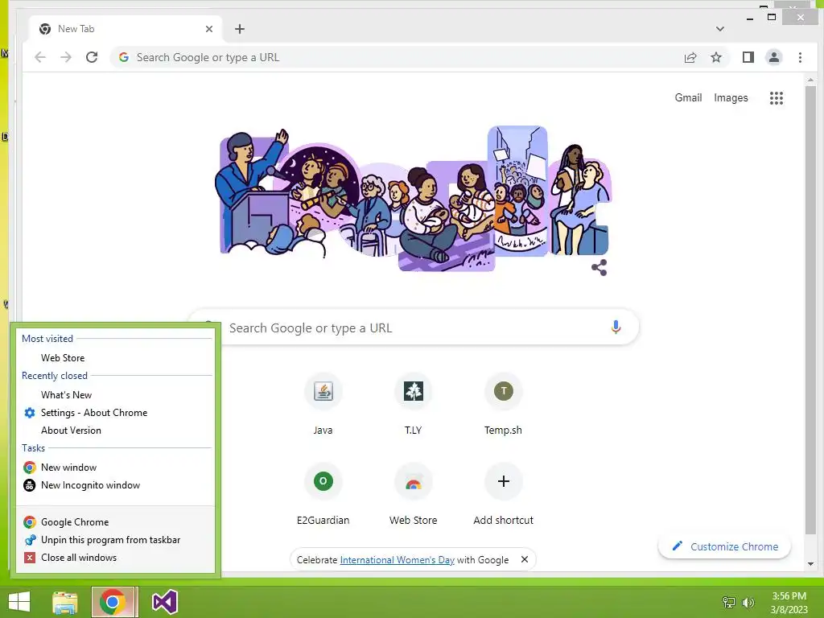Open a new tab with plus button
This screenshot has width=824, height=618.
(240, 29)
